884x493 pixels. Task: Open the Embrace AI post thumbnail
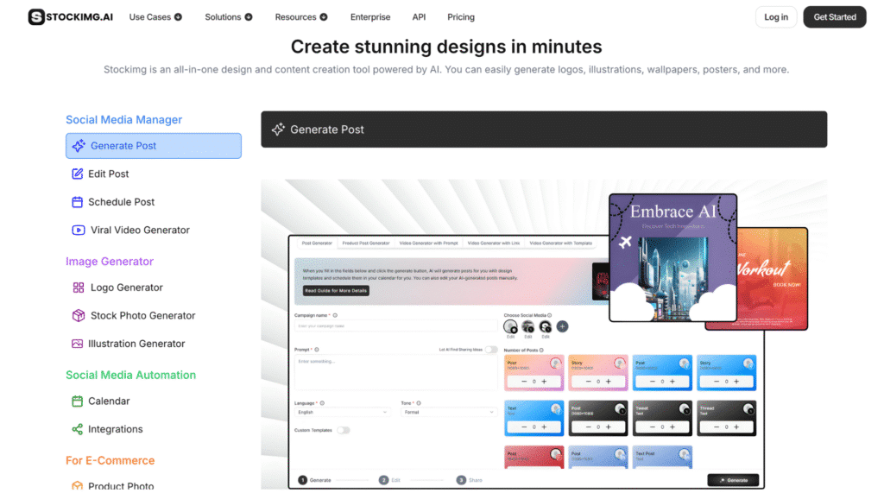point(672,258)
